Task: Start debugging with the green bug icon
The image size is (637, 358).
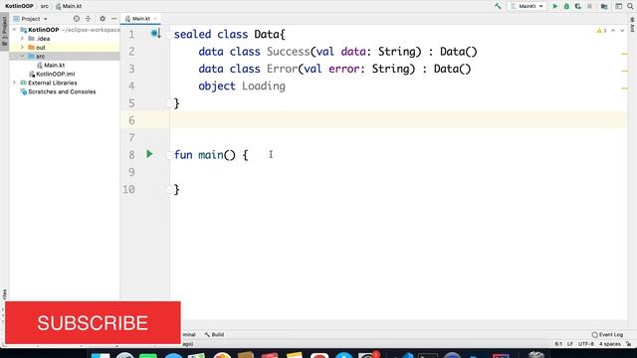Action: 566,6
